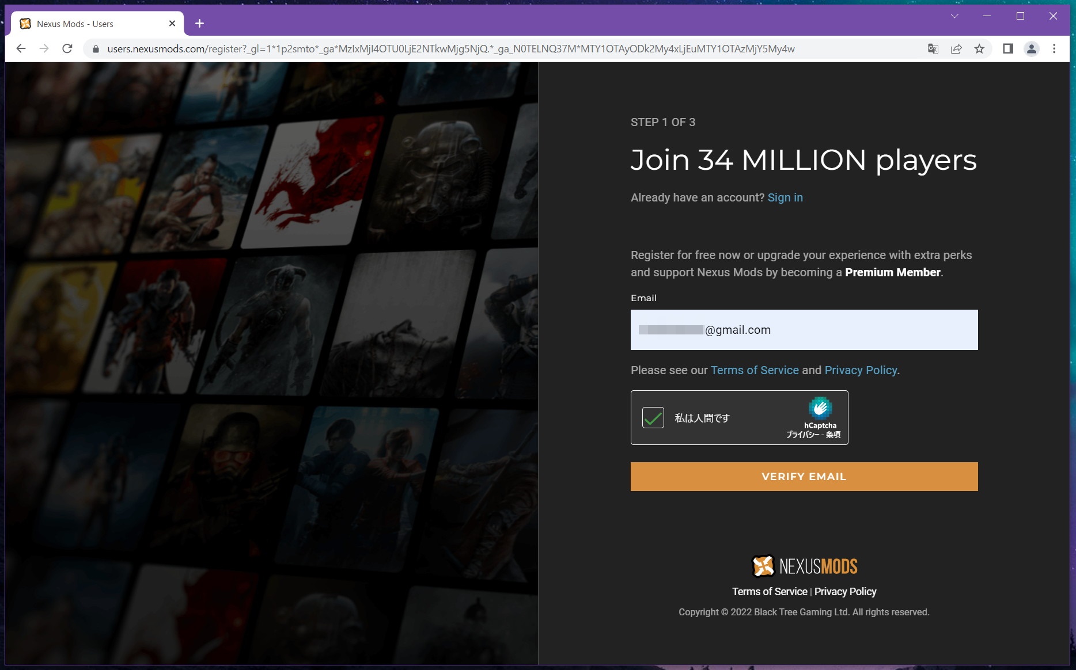The width and height of the screenshot is (1076, 670).
Task: Close the Nexus Mods - Users tab
Action: click(x=172, y=24)
